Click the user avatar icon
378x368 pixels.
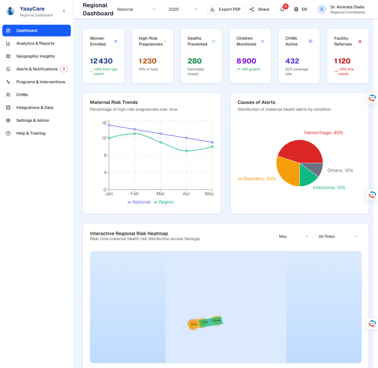[322, 10]
